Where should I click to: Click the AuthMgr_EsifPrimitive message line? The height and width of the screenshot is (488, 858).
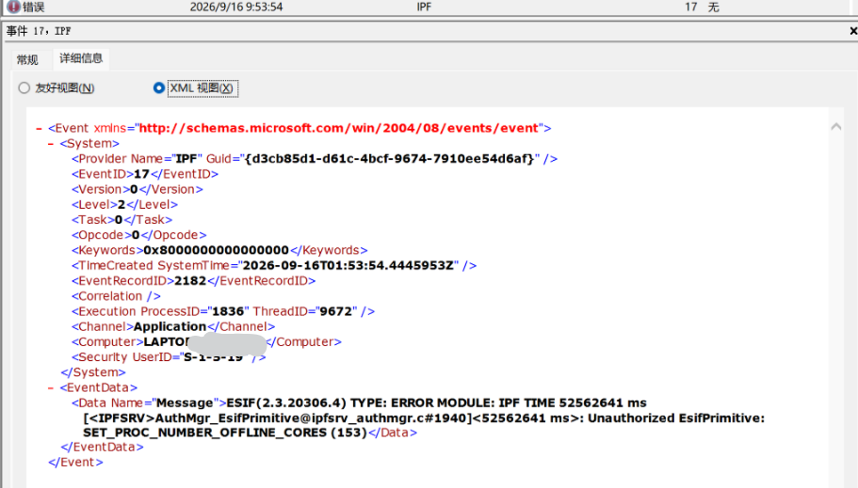(424, 418)
